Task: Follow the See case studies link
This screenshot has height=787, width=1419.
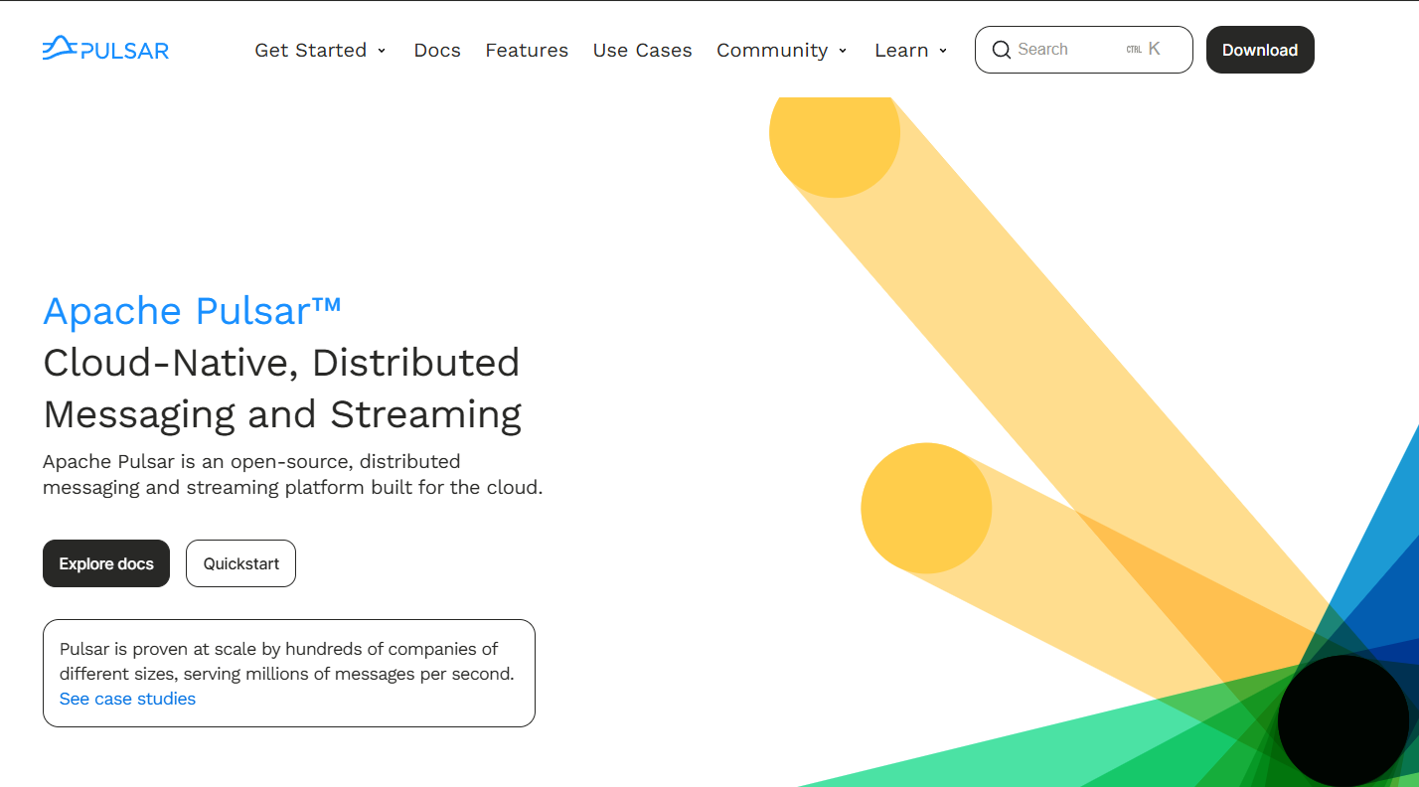Action: coord(127,699)
